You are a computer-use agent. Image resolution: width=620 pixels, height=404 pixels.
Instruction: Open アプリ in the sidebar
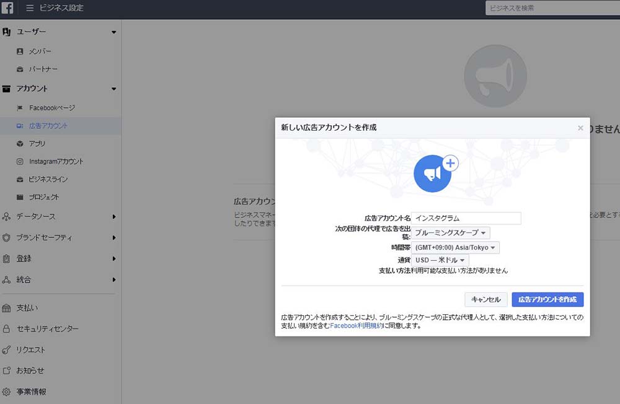pos(37,144)
